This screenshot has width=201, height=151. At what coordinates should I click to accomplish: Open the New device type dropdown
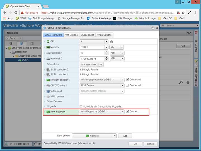point(115,136)
